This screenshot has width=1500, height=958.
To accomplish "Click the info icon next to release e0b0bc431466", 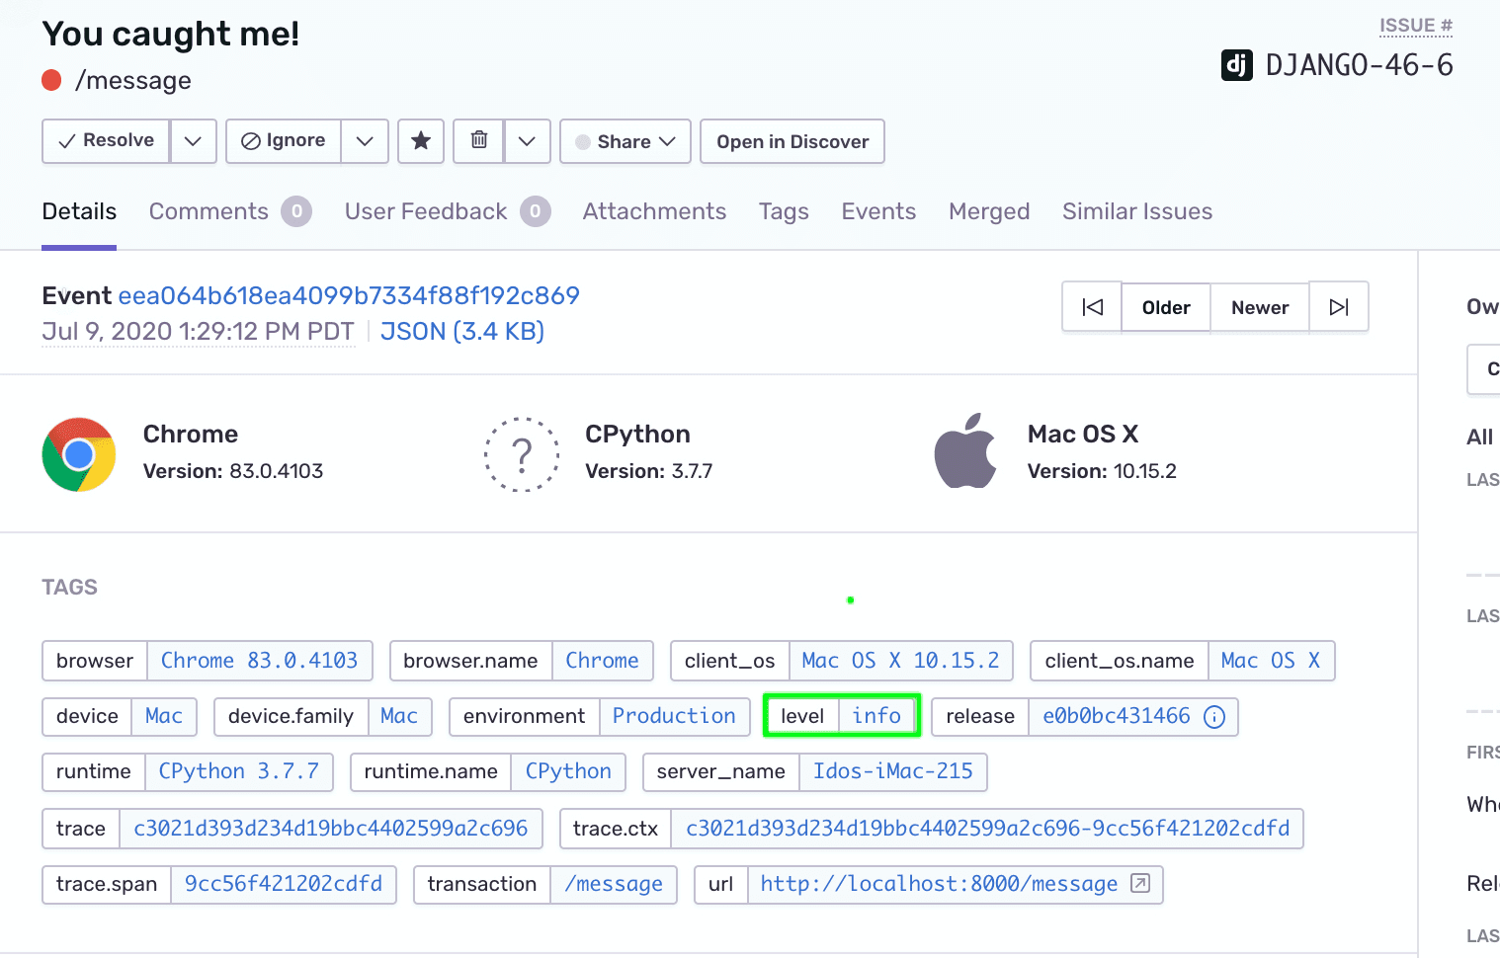I will click(1213, 717).
